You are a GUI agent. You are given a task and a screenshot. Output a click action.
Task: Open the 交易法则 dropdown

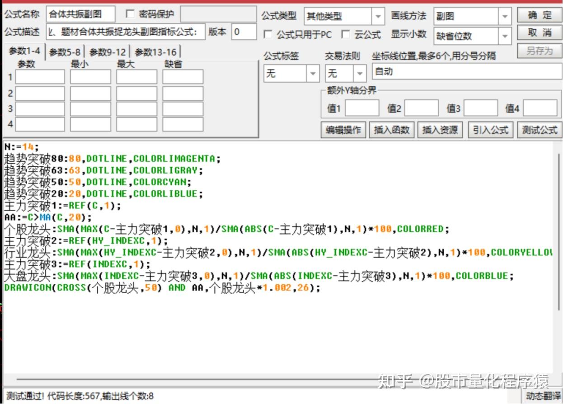[360, 73]
